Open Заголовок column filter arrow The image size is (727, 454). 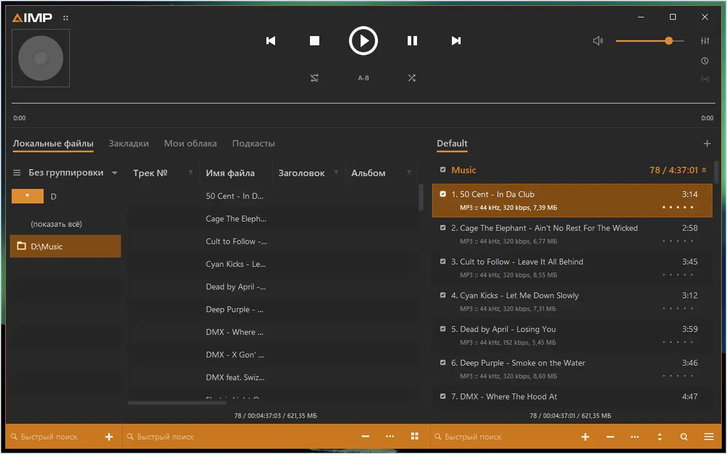point(336,173)
